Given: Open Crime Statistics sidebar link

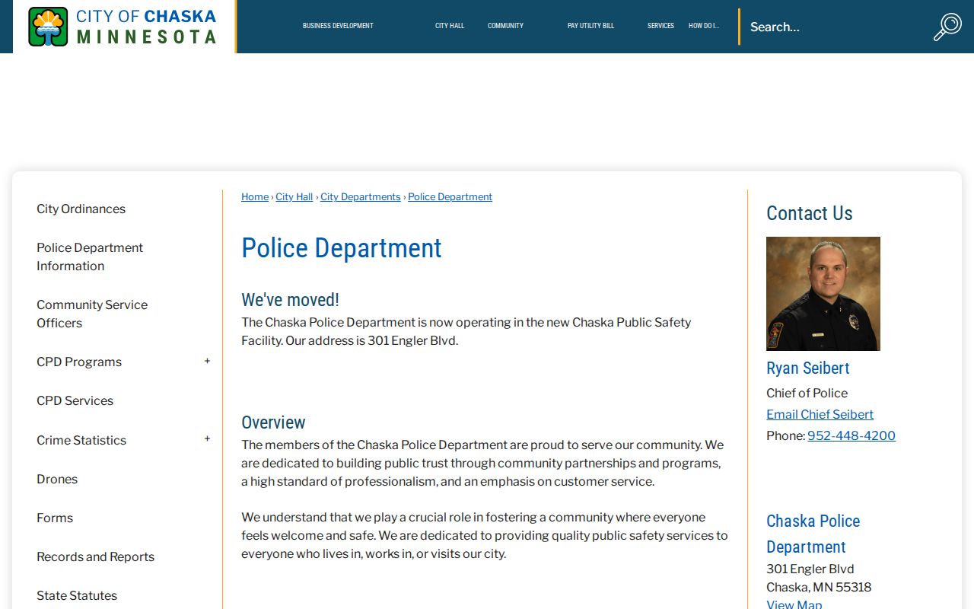Looking at the screenshot, I should [81, 440].
